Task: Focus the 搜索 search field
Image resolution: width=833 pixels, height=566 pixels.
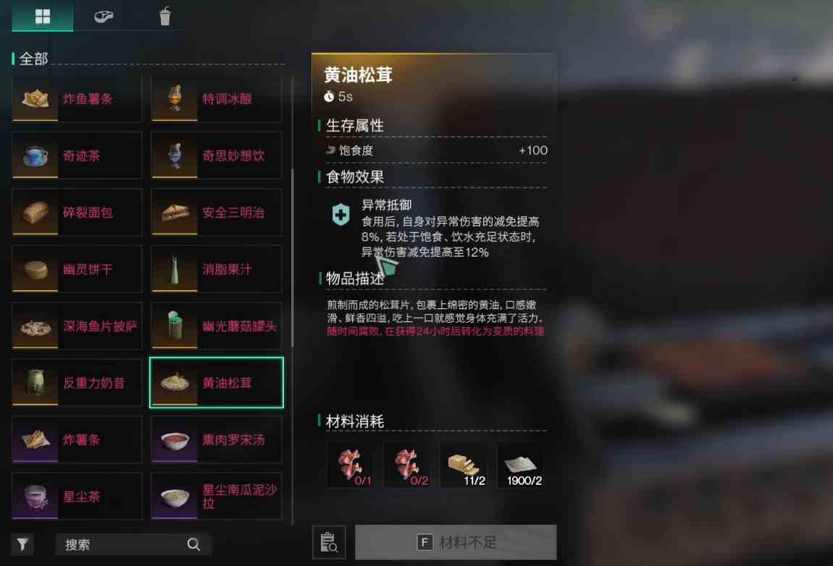Action: pos(133,544)
